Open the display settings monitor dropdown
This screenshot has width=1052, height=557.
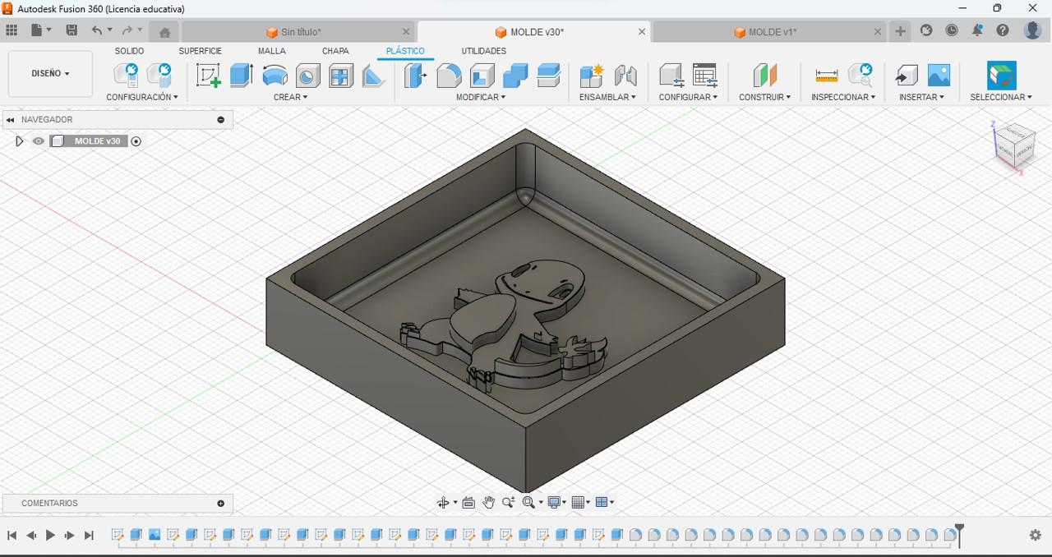click(558, 503)
